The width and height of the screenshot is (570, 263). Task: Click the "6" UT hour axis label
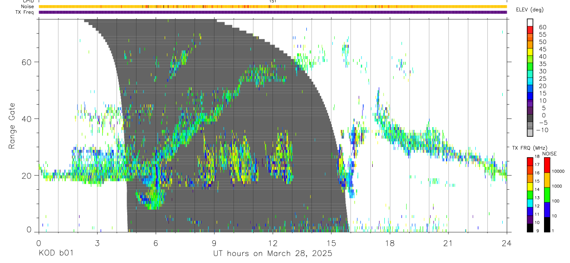[x=155, y=243]
